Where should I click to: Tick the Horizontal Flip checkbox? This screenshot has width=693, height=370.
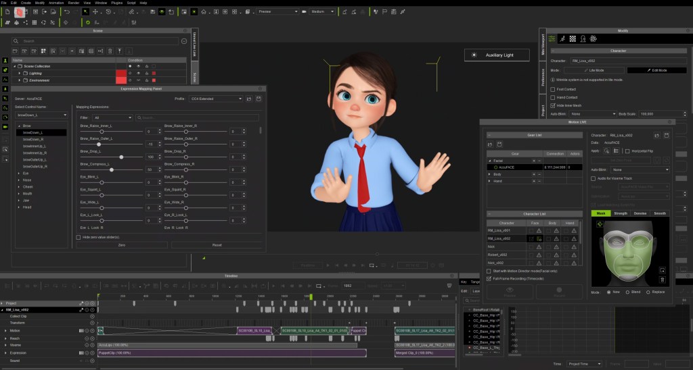[x=627, y=151]
